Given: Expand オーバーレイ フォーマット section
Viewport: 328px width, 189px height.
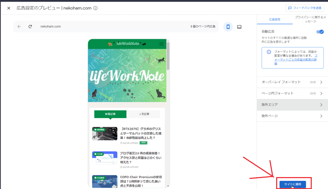Looking at the screenshot, I should [292, 82].
